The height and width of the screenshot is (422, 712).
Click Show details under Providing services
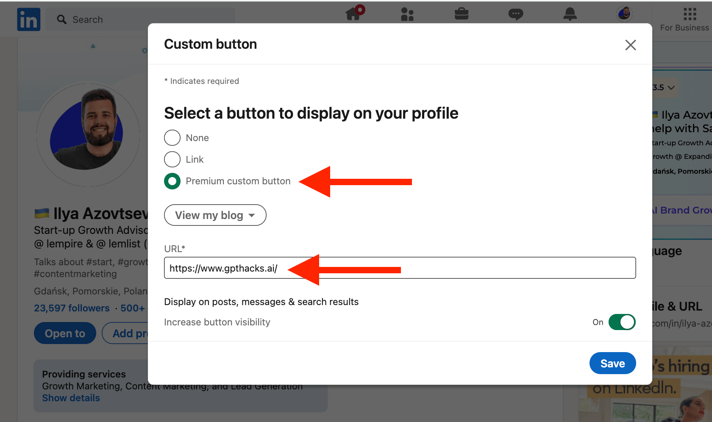tap(71, 398)
